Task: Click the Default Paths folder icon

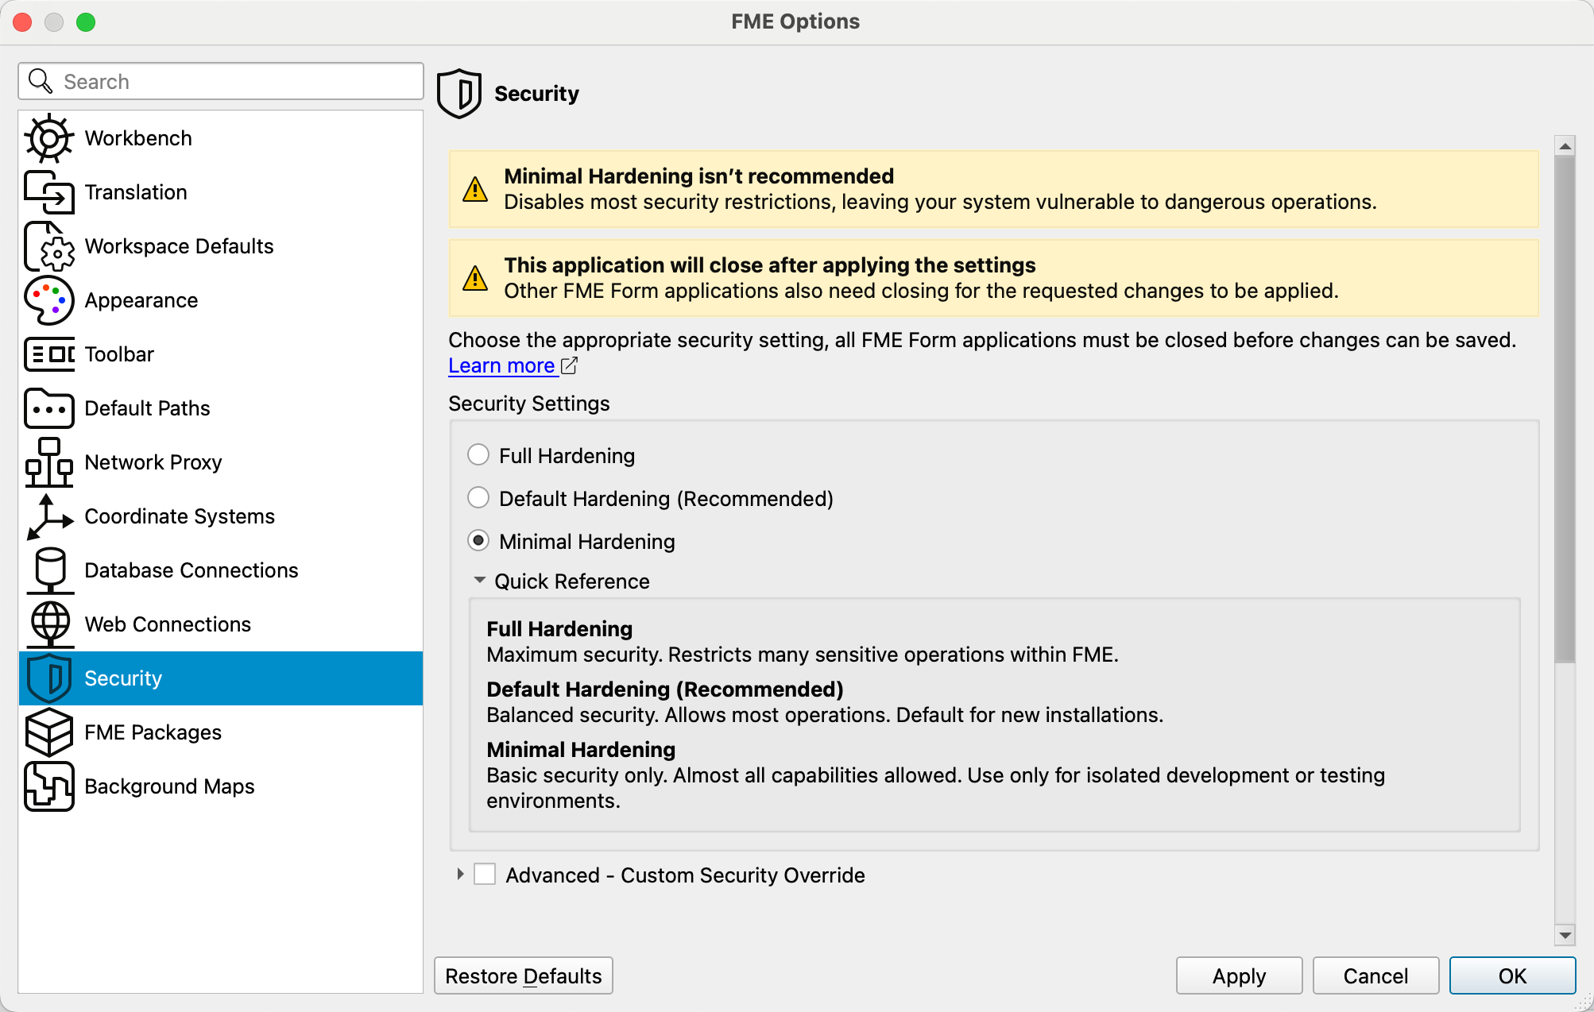Action: 49,408
